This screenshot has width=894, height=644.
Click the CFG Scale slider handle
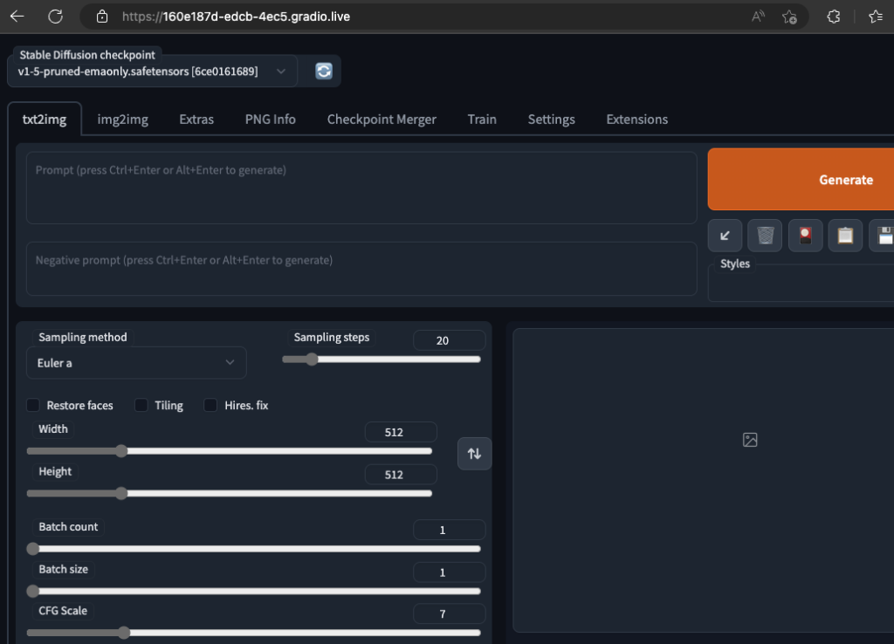click(x=124, y=633)
